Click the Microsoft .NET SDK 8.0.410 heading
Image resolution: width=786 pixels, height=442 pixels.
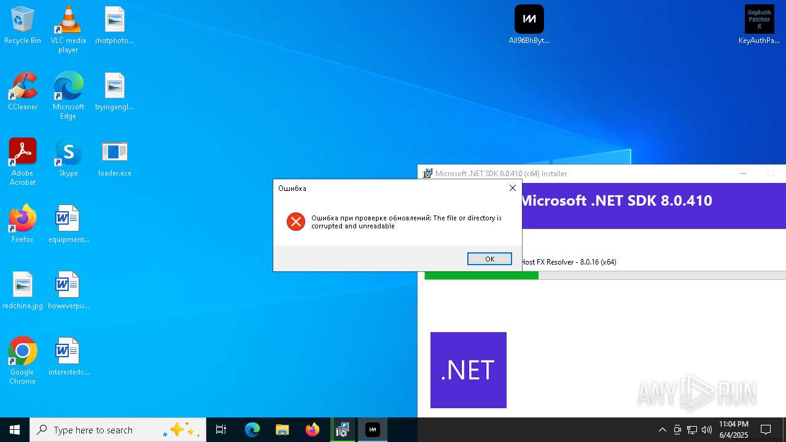point(616,201)
